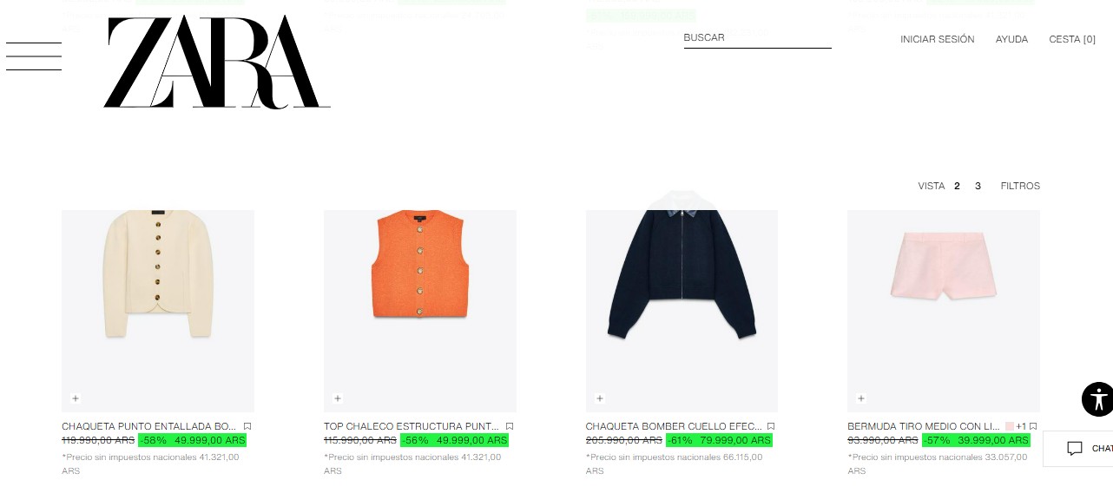Viewport: 1113px width, 500px height.
Task: Quick-add plus icon on pink bermuda shorts
Action: [x=861, y=398]
